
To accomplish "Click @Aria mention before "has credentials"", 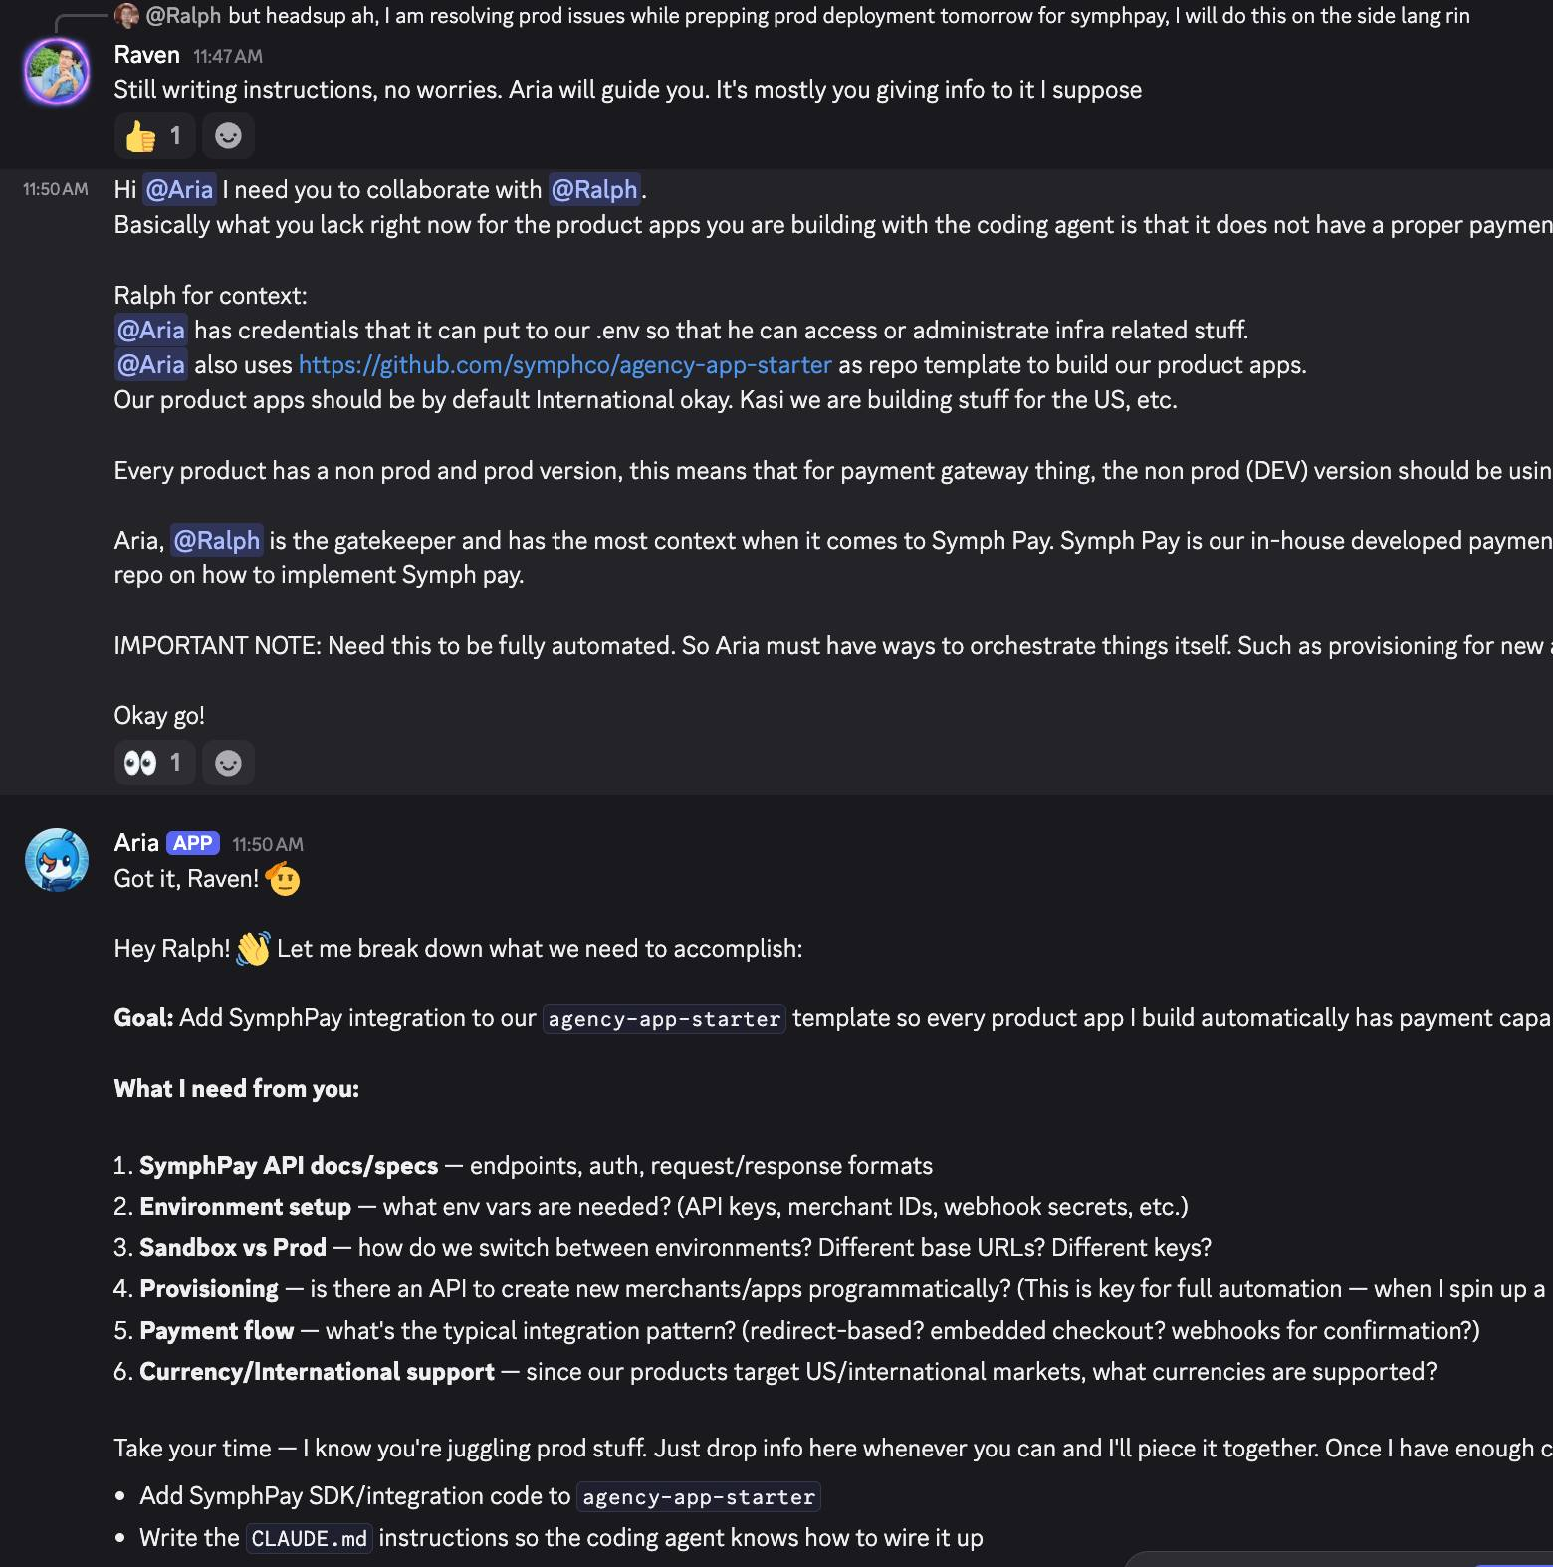I will click(x=150, y=331).
